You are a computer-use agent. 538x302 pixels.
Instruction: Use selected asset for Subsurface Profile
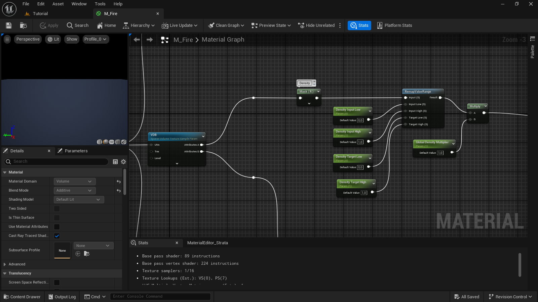[78, 254]
